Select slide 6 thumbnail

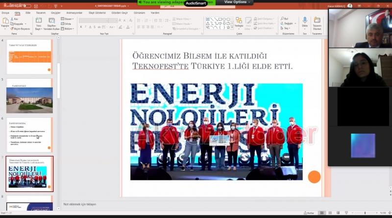pyautogui.click(x=29, y=135)
